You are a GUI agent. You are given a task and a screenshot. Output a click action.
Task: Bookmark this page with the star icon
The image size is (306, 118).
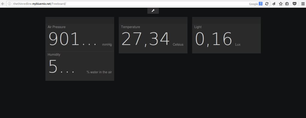281,4
